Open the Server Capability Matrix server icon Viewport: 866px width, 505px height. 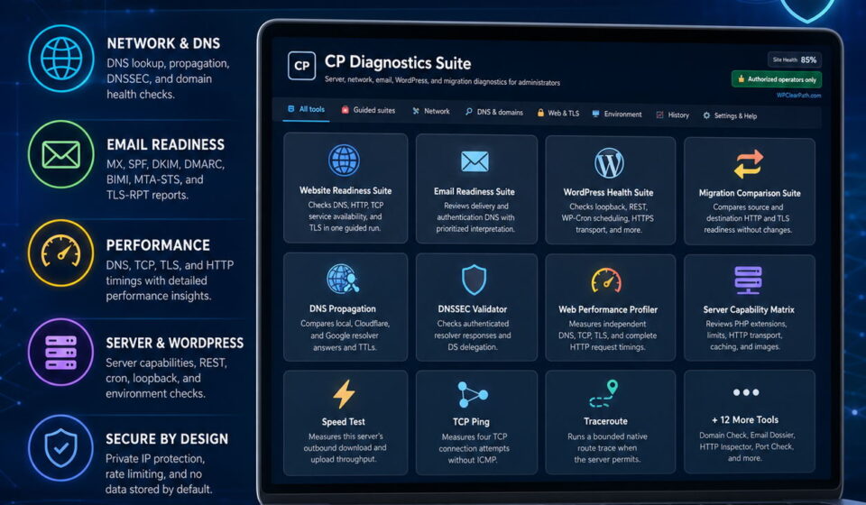749,280
